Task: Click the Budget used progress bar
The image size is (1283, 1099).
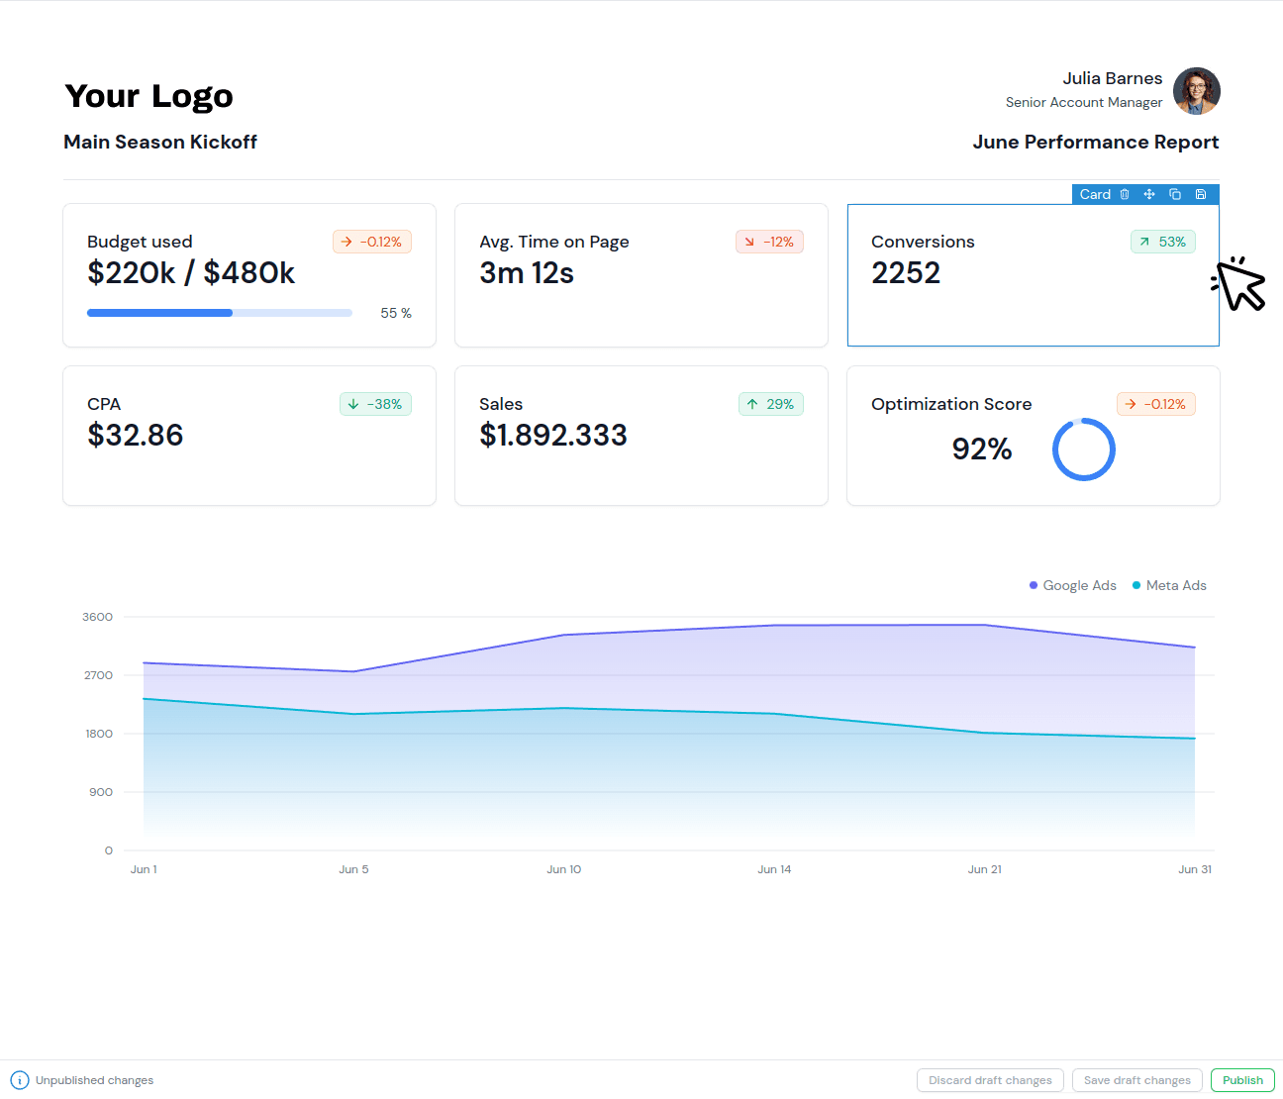Action: pyautogui.click(x=220, y=313)
